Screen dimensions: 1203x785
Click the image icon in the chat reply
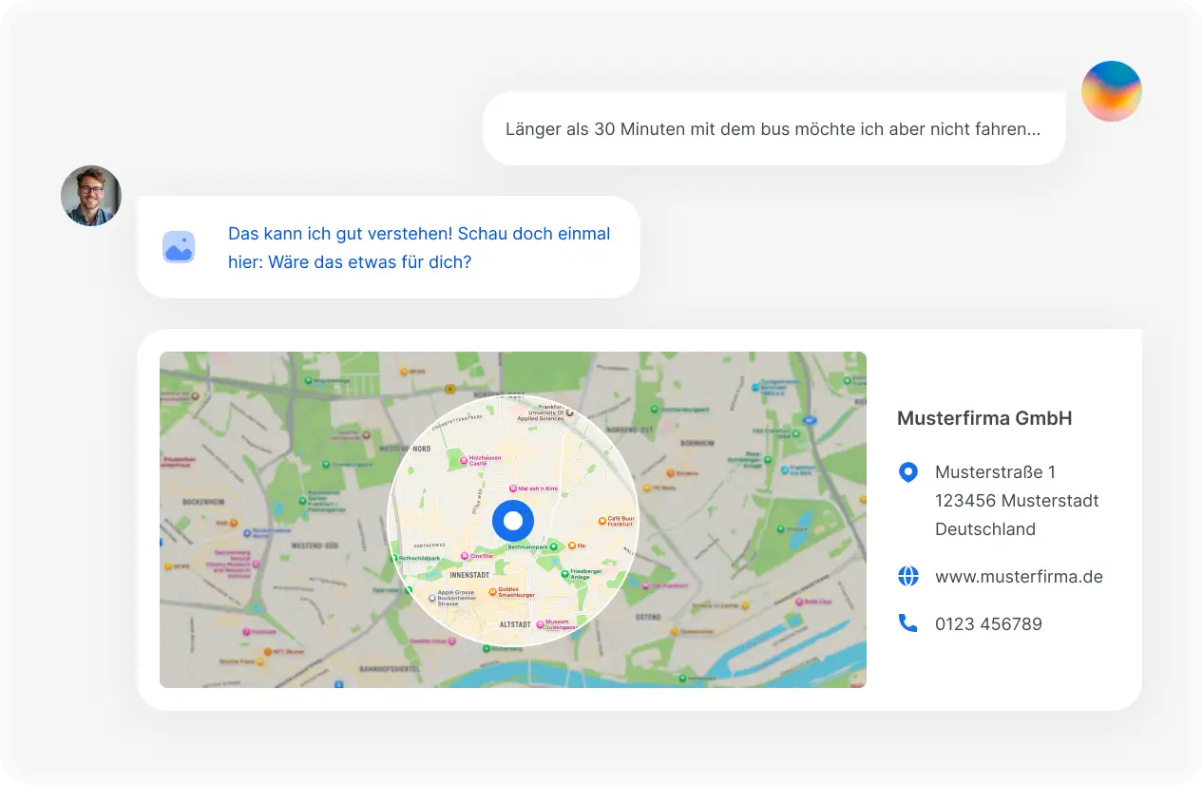point(179,247)
